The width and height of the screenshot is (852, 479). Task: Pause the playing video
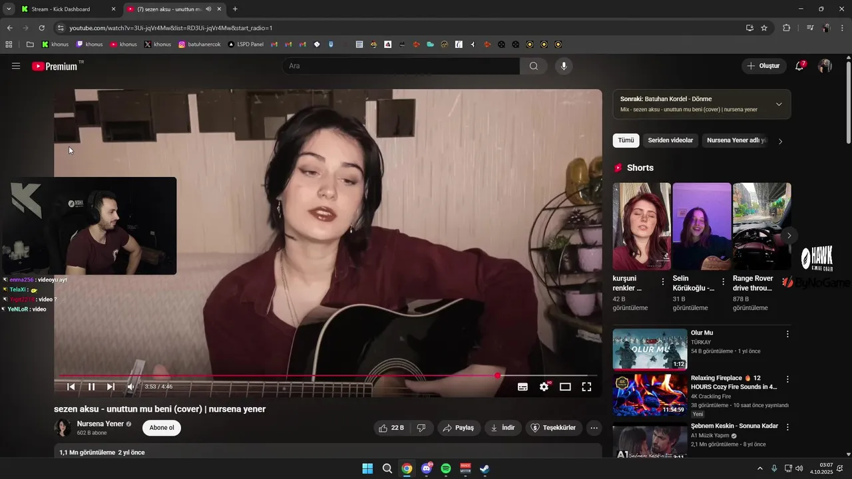tap(92, 387)
